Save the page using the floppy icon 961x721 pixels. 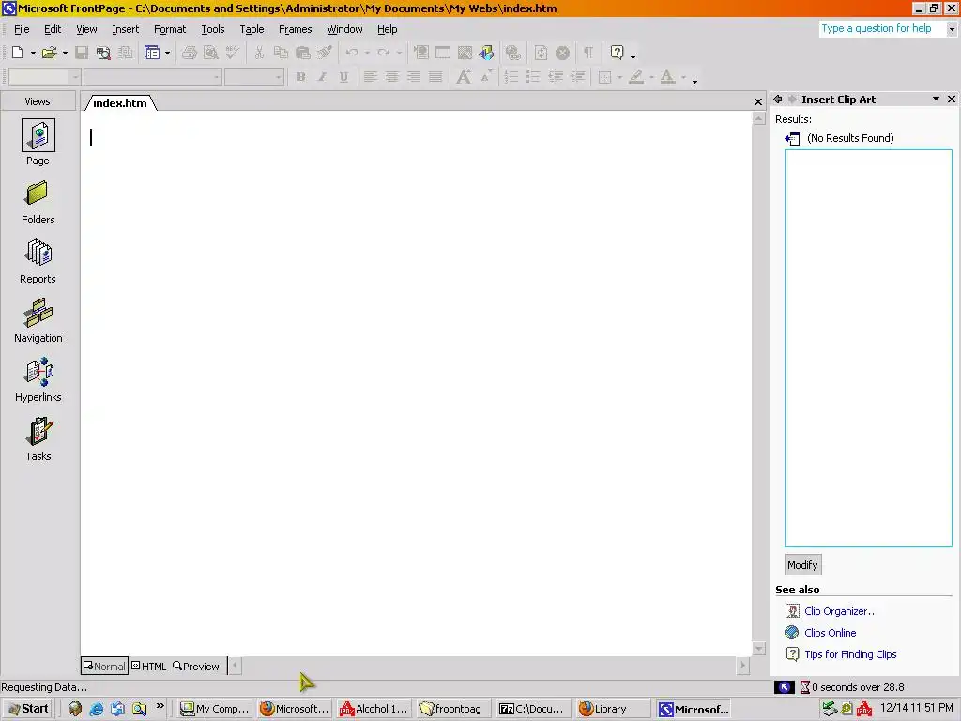click(81, 53)
